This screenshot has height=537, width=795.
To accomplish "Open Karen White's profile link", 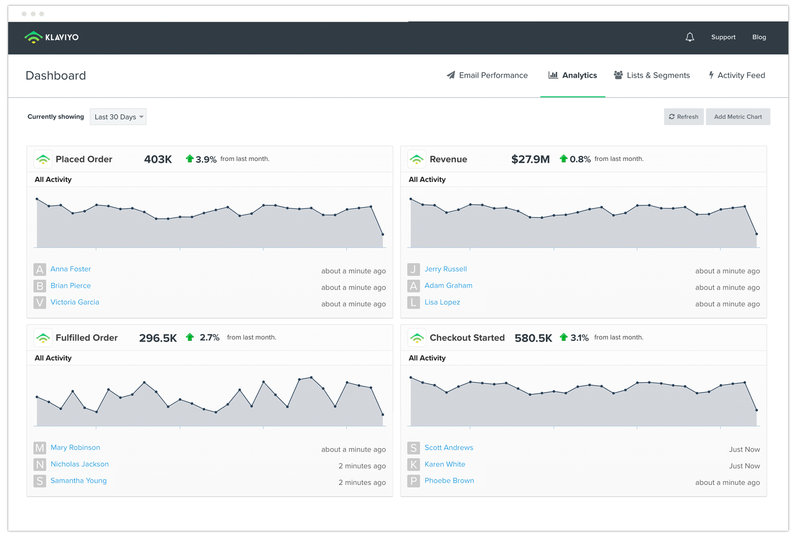I will pyautogui.click(x=445, y=464).
